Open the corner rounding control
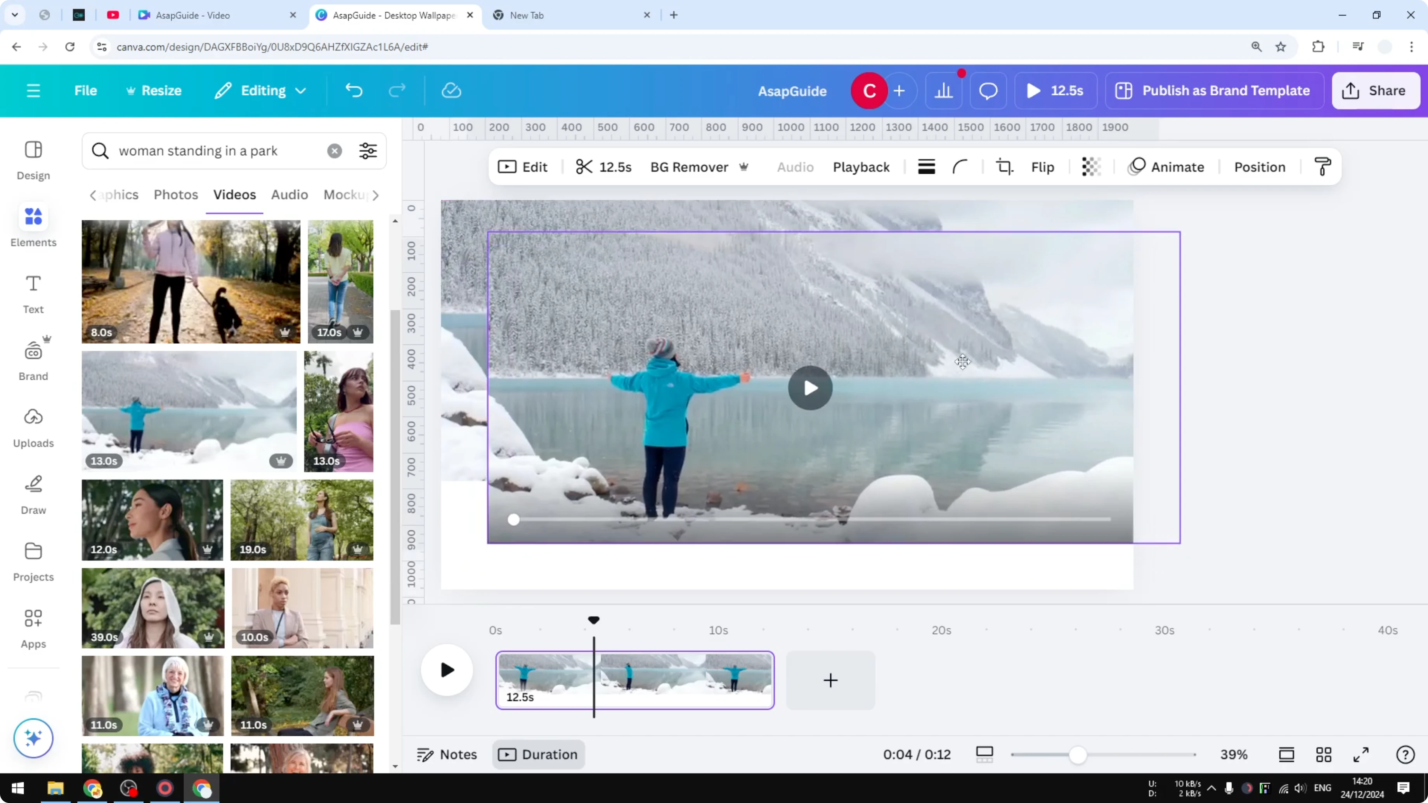The height and width of the screenshot is (803, 1428). click(961, 166)
